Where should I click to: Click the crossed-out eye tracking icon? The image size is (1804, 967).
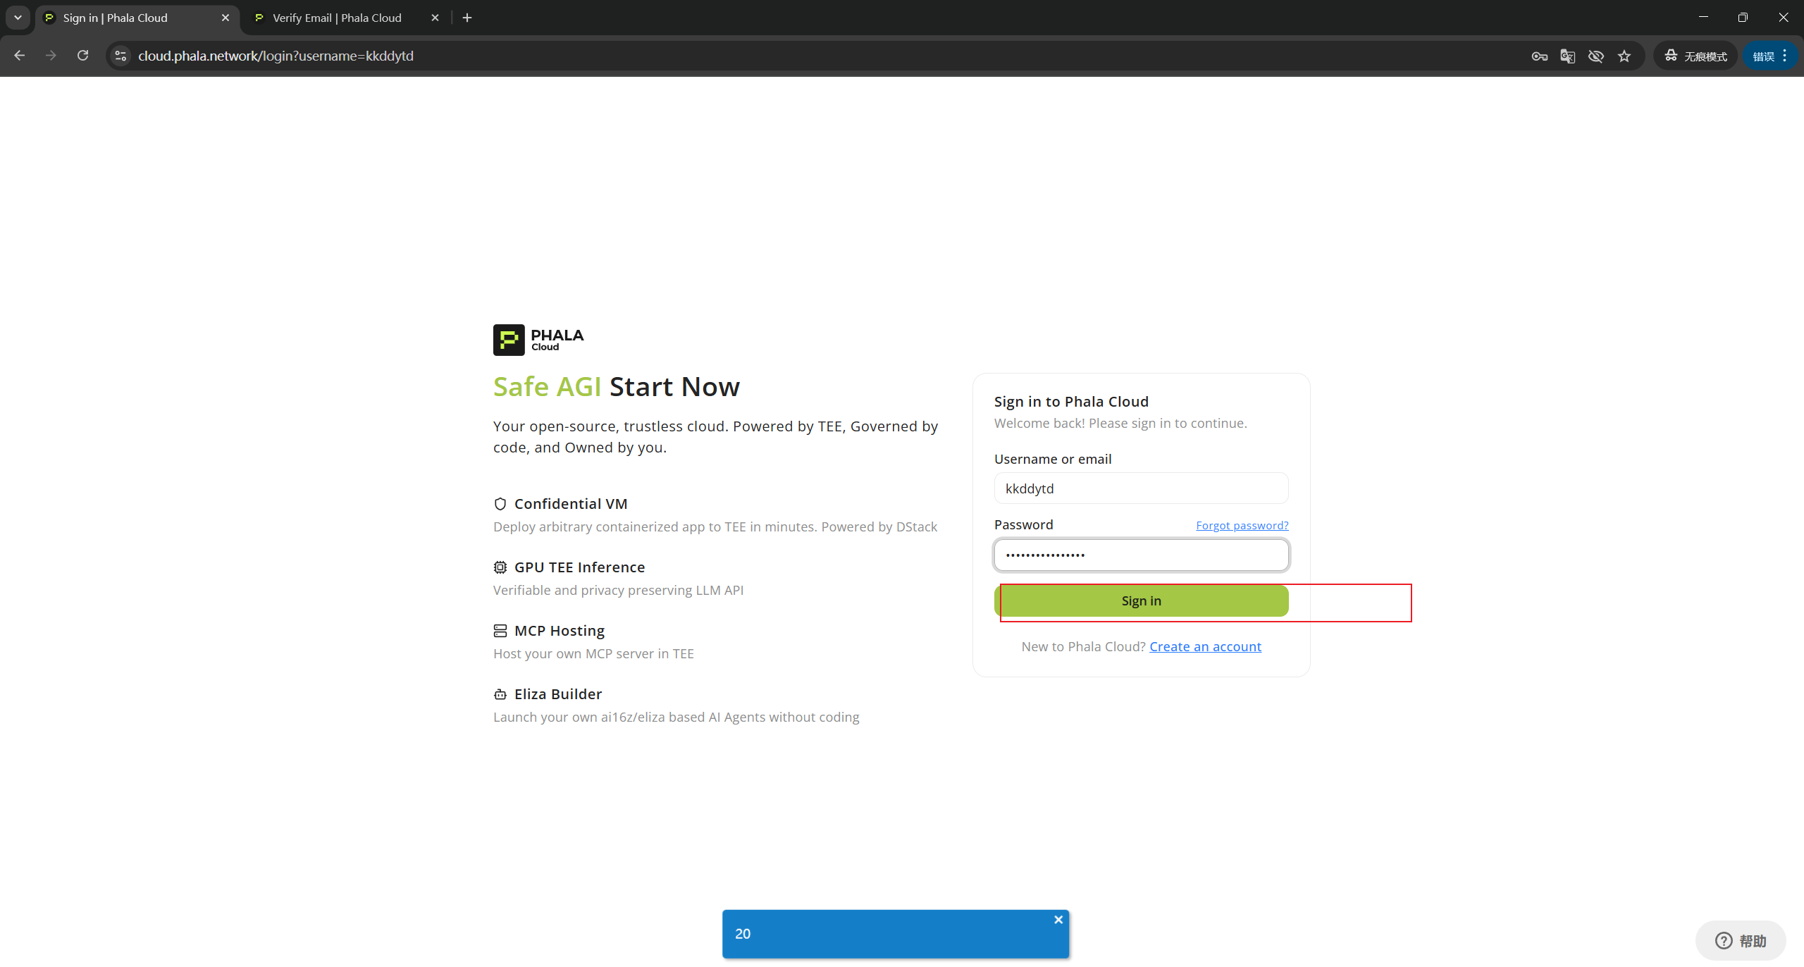[x=1596, y=56]
